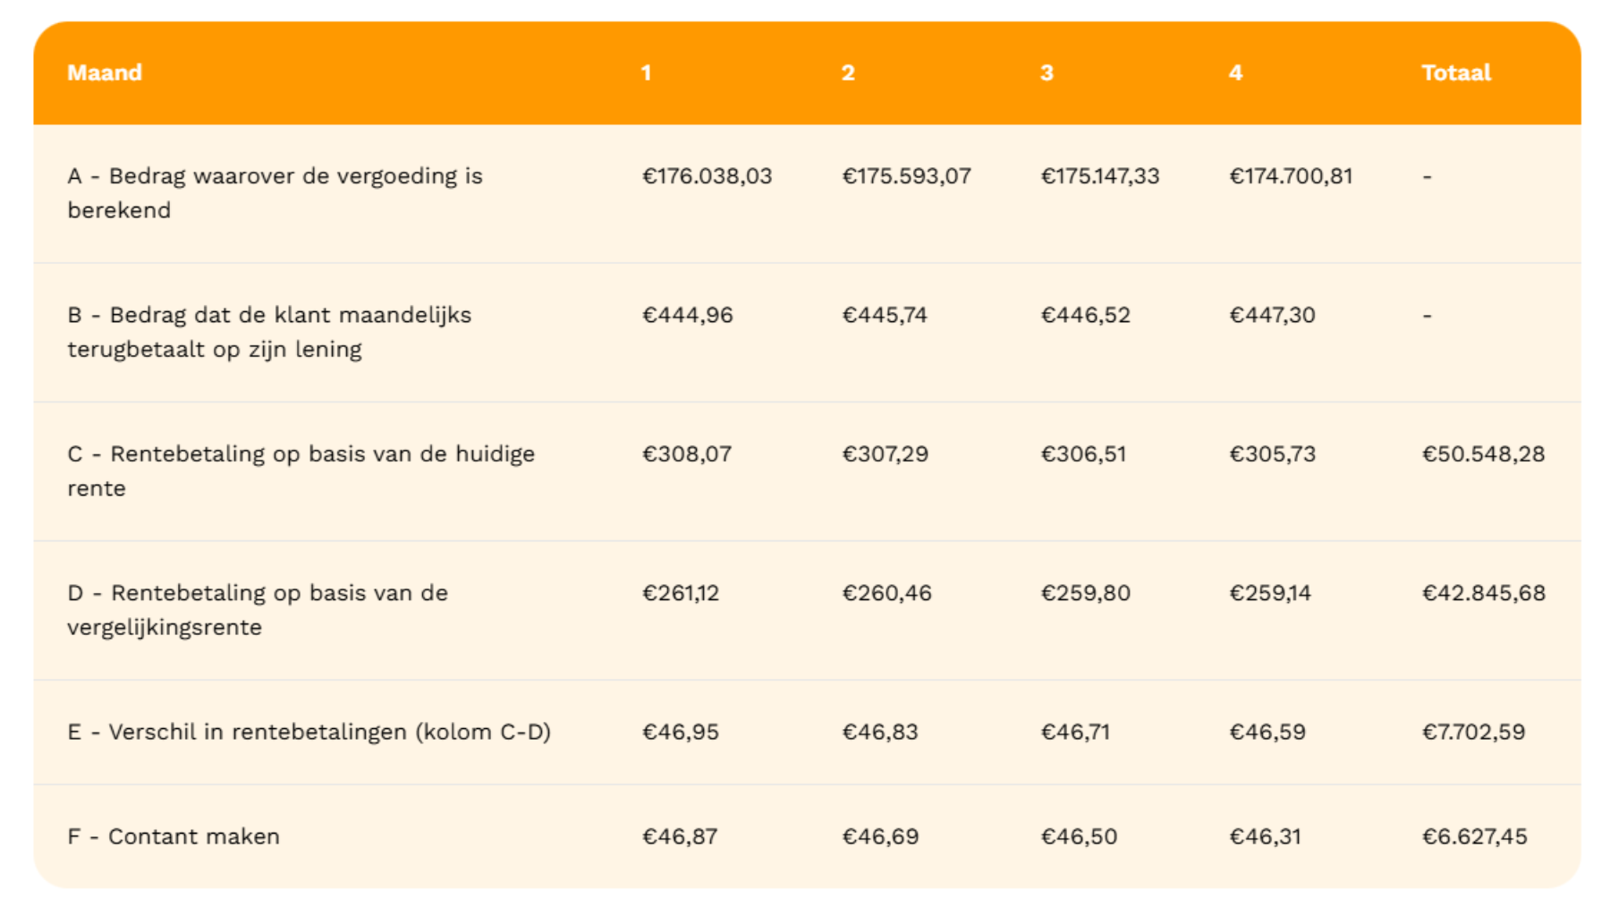Click the €46,83 difference cell

879,733
